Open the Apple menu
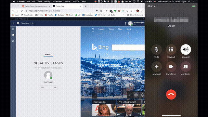 pyautogui.click(x=14, y=1)
